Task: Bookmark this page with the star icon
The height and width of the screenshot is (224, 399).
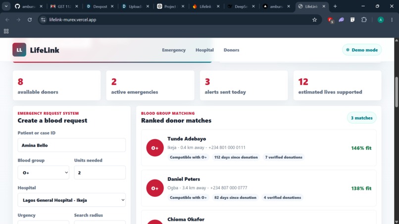Action: 314,20
